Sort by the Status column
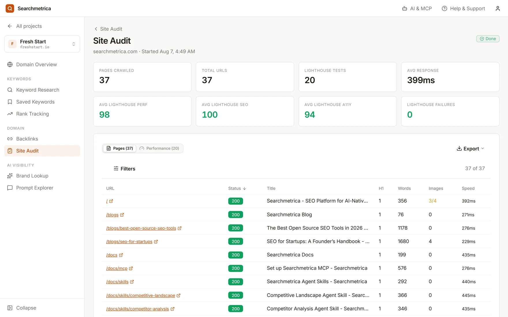Viewport: 508px width, 317px height. click(237, 188)
